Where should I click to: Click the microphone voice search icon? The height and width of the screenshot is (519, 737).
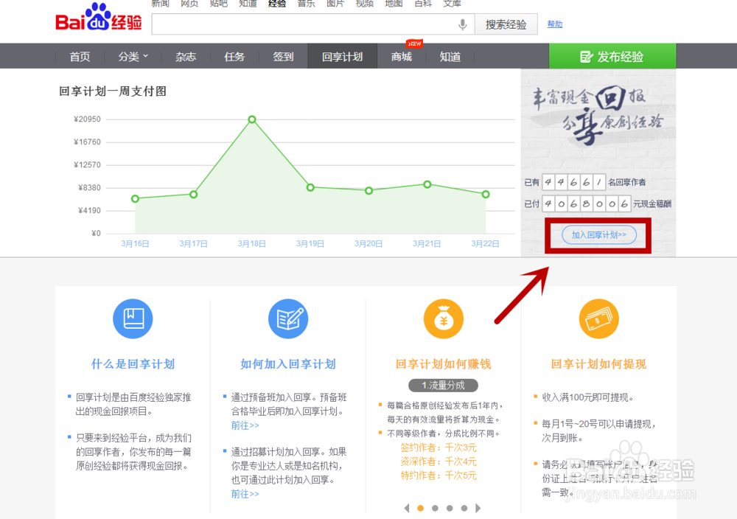coord(462,24)
